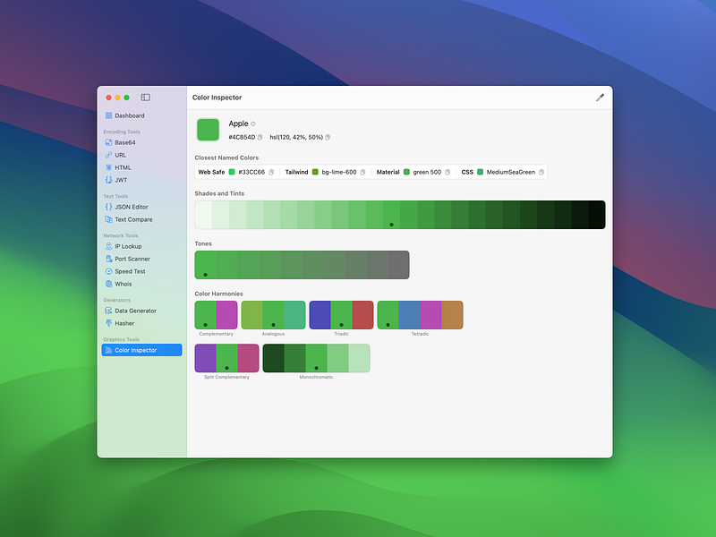Click the "hsl(120, 42%, 50%)" text
Screen dimensions: 716x537
pyautogui.click(x=296, y=137)
